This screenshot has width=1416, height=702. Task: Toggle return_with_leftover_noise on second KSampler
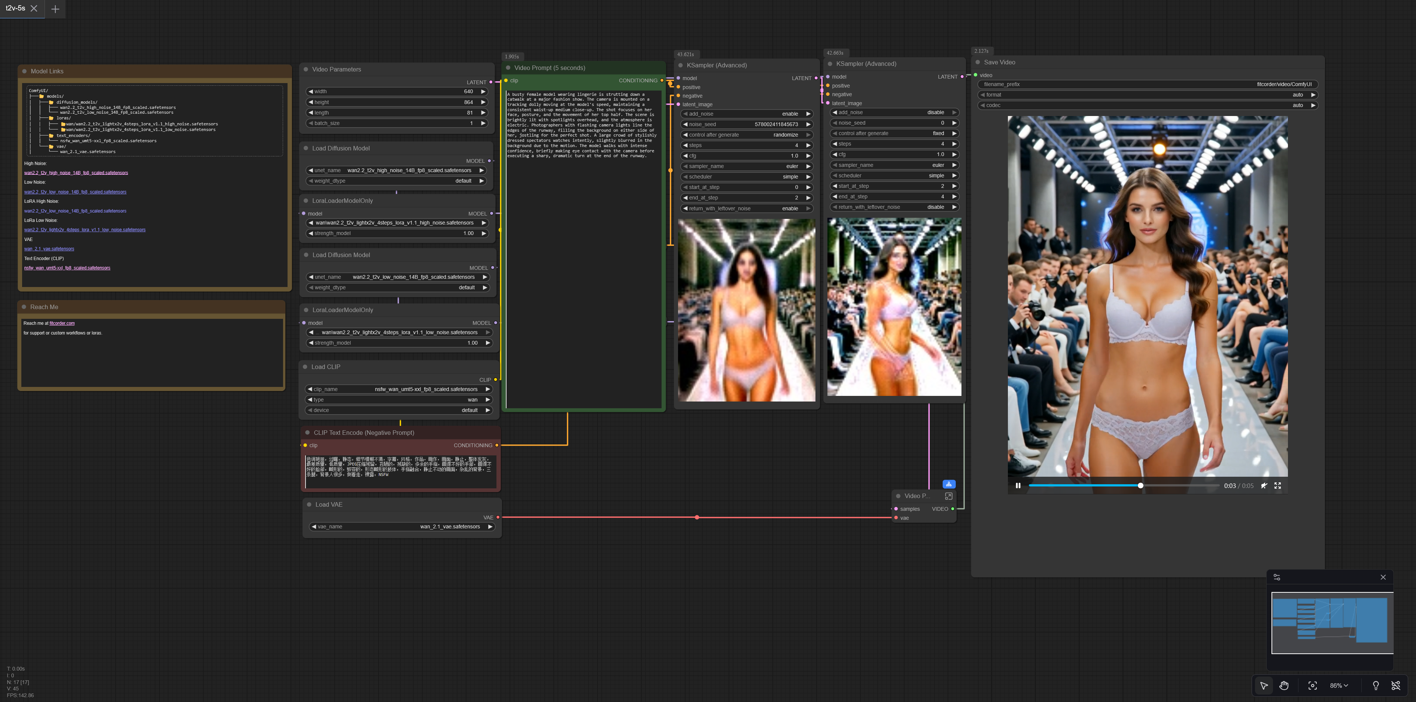point(894,207)
